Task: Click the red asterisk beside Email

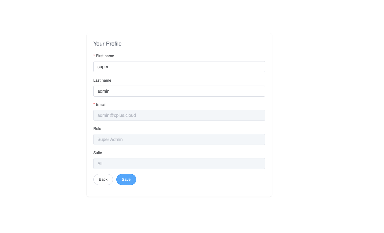Action: (94, 105)
